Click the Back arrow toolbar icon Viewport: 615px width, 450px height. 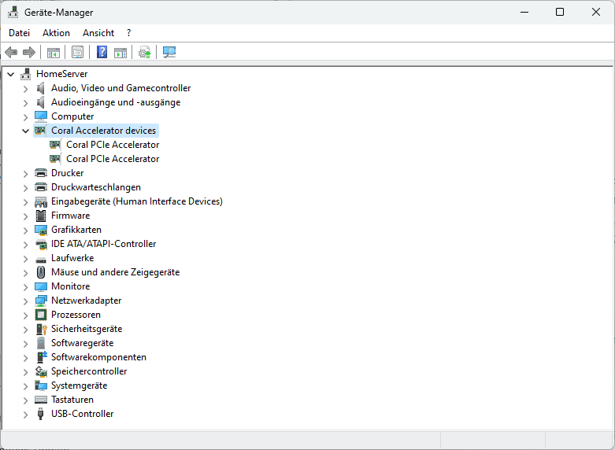click(x=11, y=52)
